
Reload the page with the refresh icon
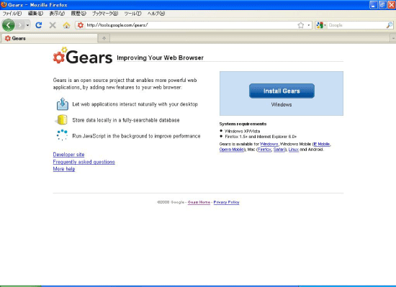pos(39,25)
